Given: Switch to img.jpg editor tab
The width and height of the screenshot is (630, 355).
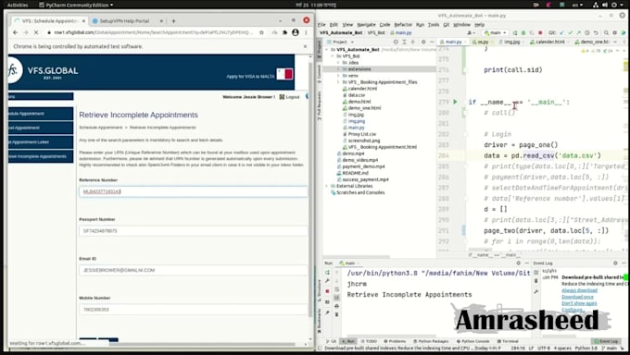Looking at the screenshot, I should [x=511, y=43].
